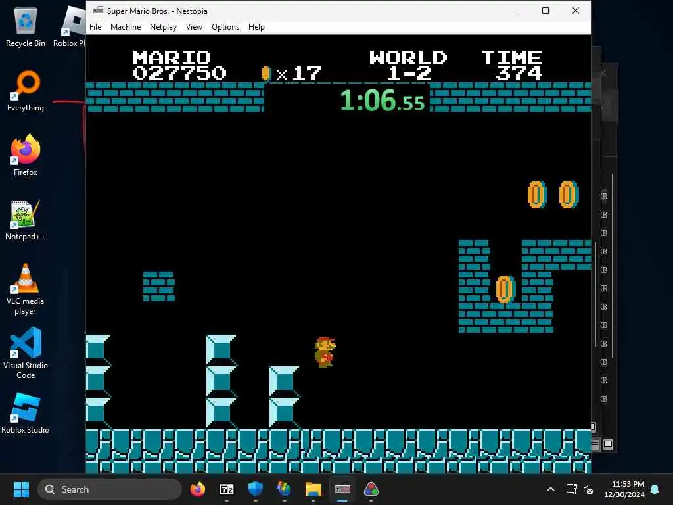673x505 pixels.
Task: Select the Firefox desktop shortcut
Action: 26,155
